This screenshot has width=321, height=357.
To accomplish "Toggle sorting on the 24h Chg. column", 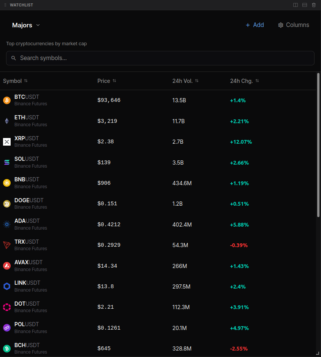I will 257,81.
